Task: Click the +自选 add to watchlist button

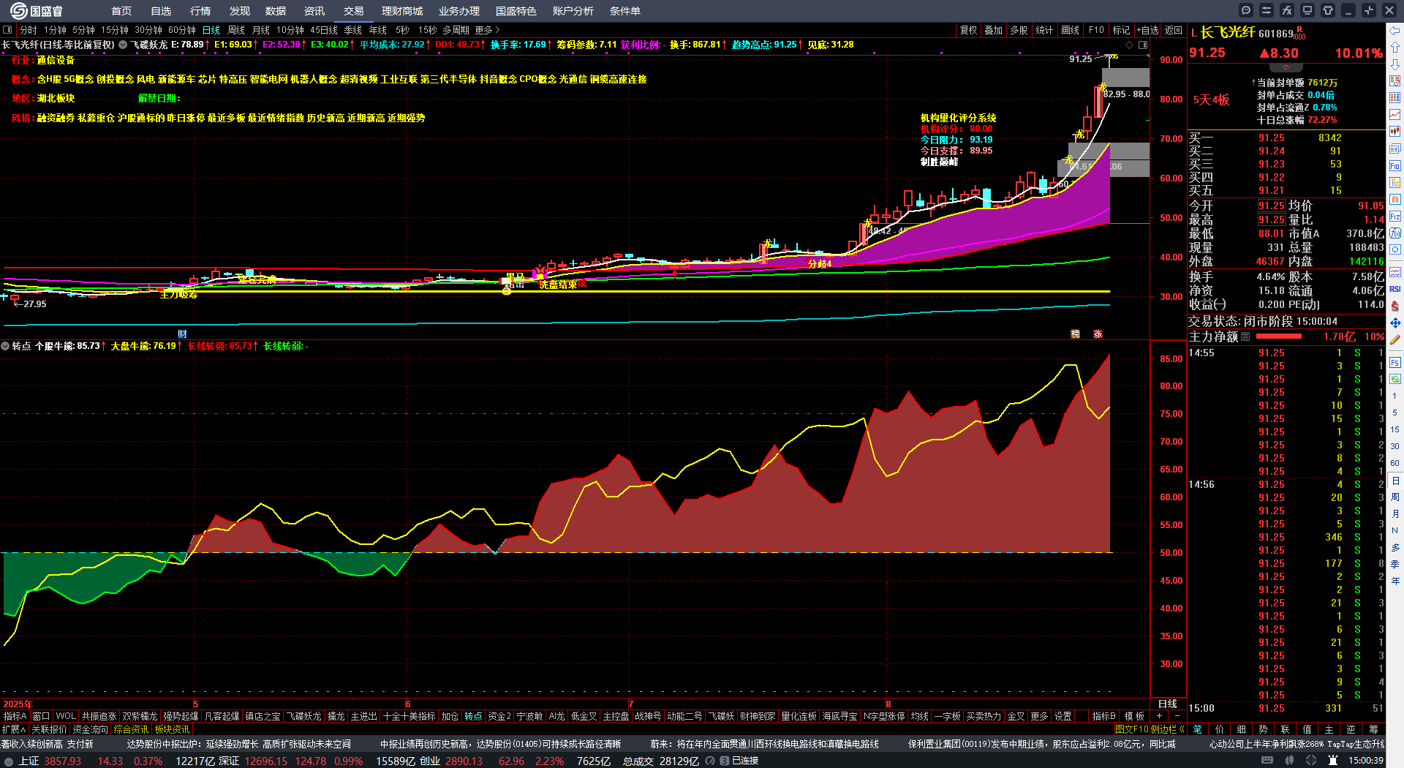Action: pyautogui.click(x=1147, y=30)
